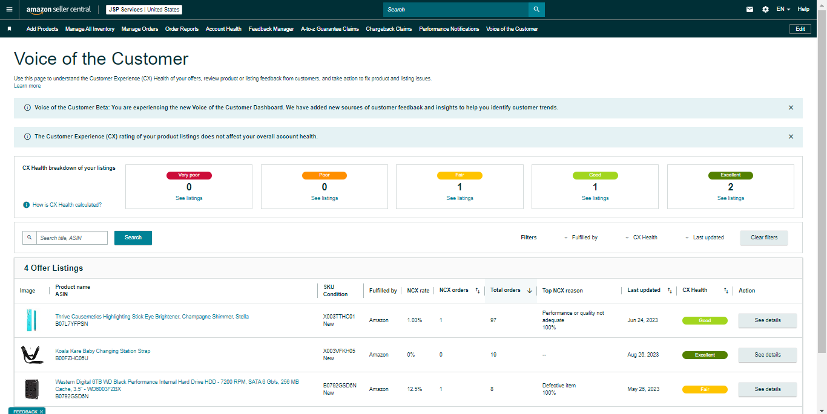The width and height of the screenshot is (827, 414).
Task: See listings under Poor
Action: coord(325,198)
